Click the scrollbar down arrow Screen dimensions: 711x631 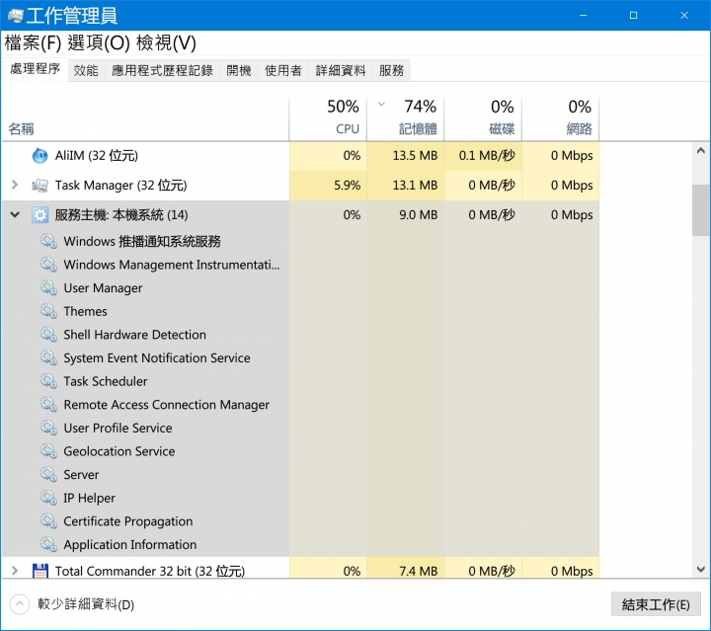pyautogui.click(x=701, y=570)
